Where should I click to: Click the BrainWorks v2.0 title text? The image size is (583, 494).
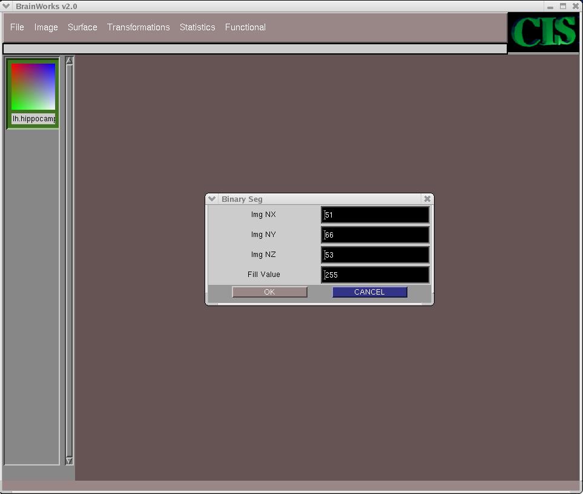click(x=47, y=6)
